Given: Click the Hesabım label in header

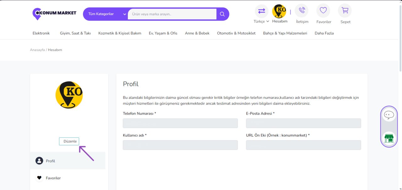Looking at the screenshot, I should (280, 21).
